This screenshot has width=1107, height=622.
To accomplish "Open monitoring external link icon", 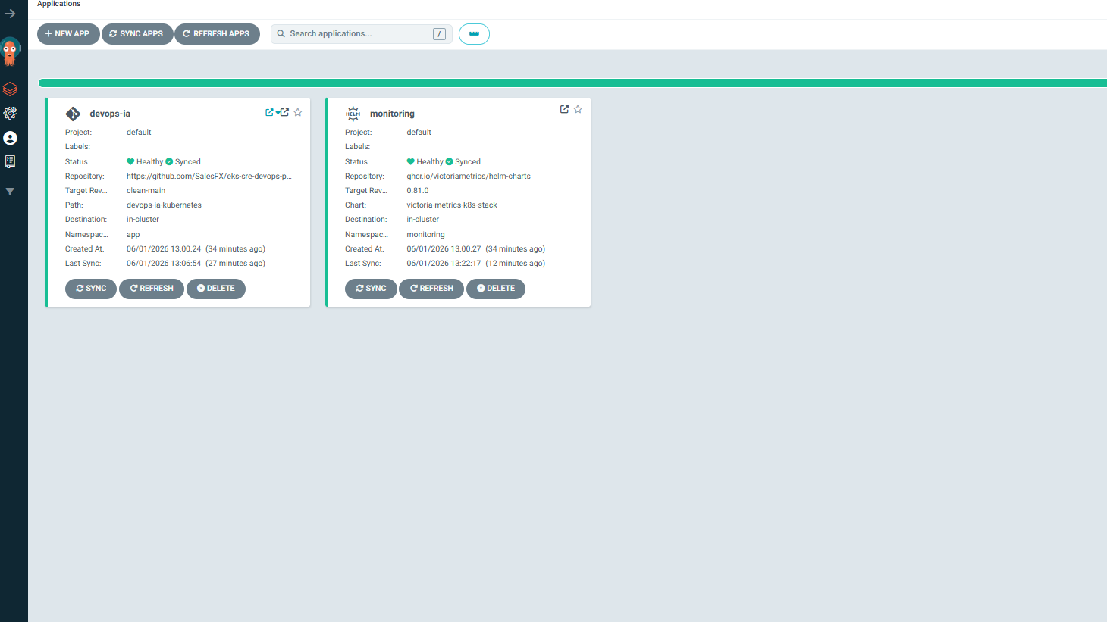I will (564, 109).
